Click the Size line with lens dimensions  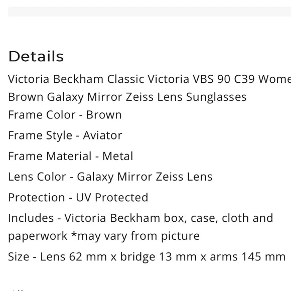point(147,257)
